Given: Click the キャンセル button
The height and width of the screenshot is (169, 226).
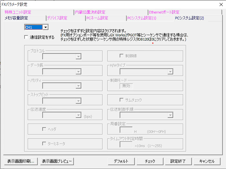Looking at the screenshot, I should click(207, 161).
